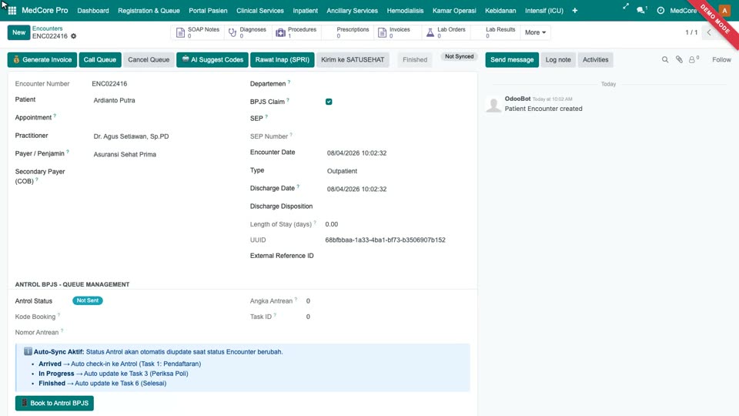
Task: Open the chat messages icon
Action: (x=641, y=10)
